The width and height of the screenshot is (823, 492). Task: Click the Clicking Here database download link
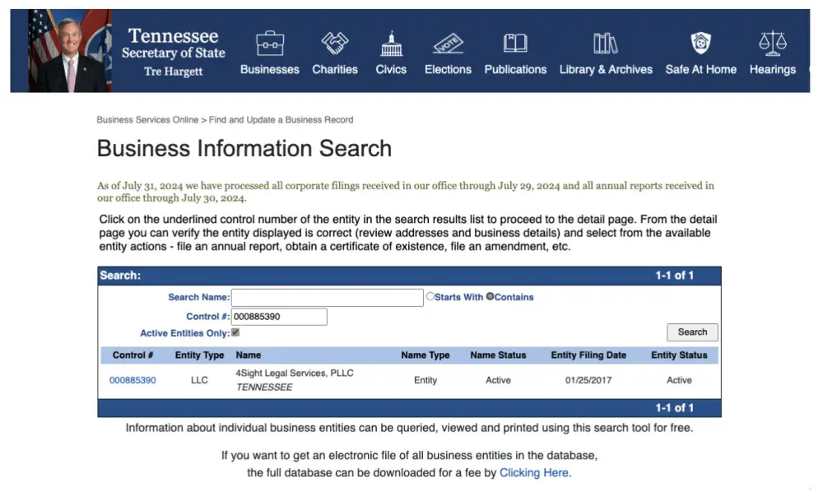coord(533,472)
